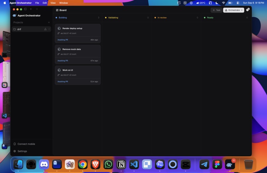The height and width of the screenshot is (173, 267).
Task: Create a new Task
Action: 216,10
